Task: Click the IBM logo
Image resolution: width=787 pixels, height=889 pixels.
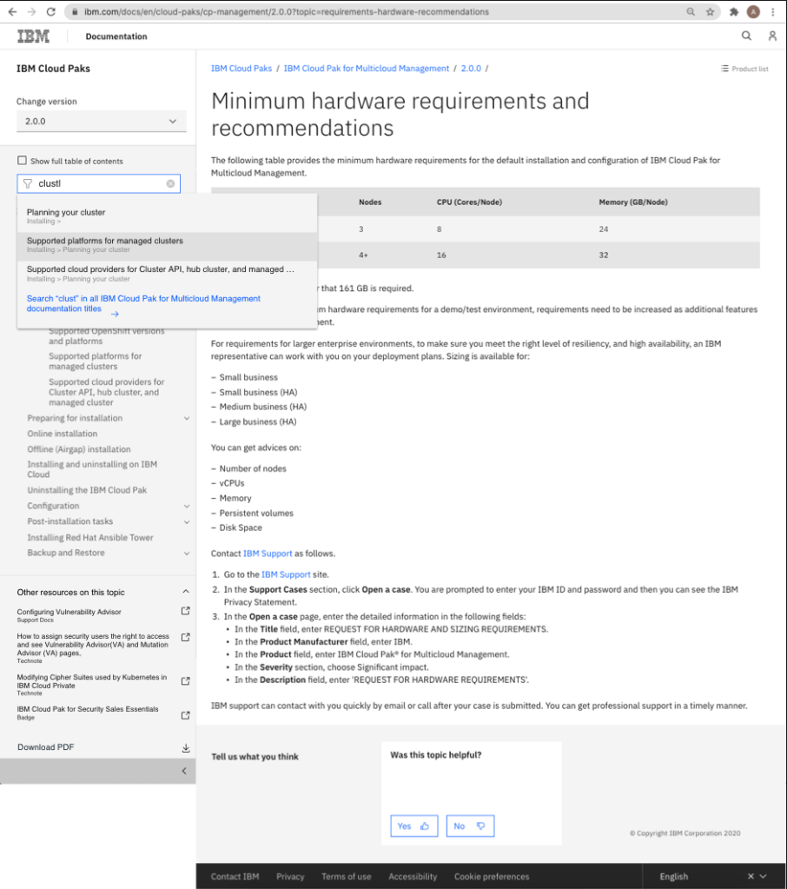Action: [34, 36]
